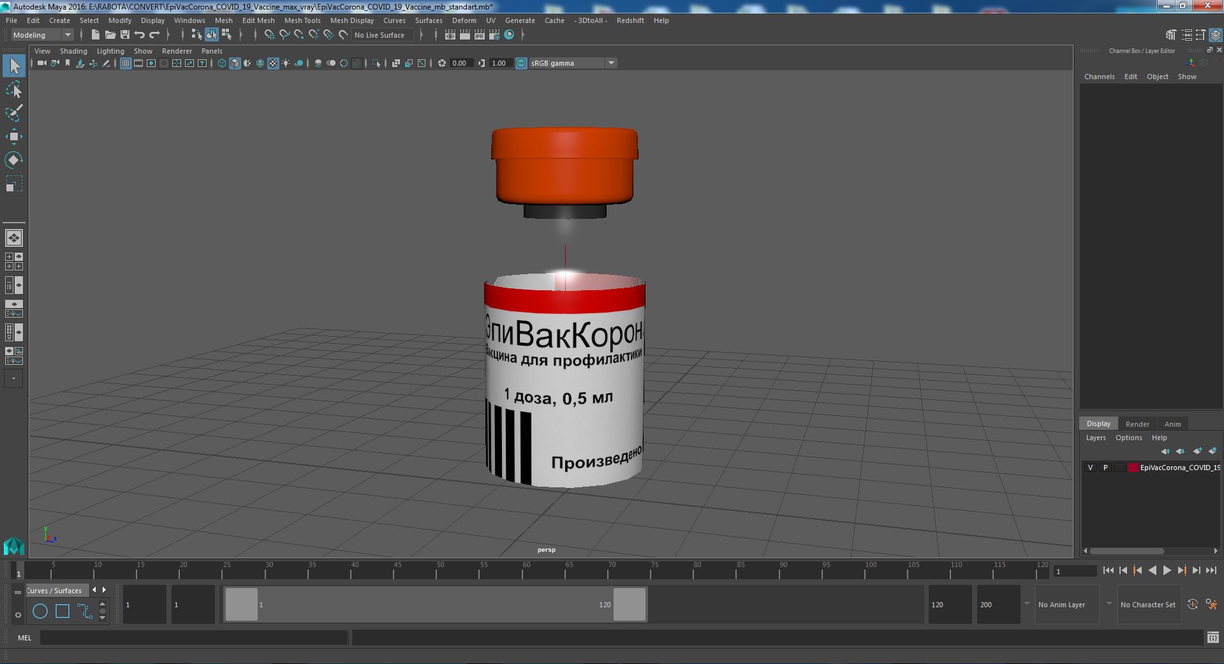Toggle use all lights in viewport
This screenshot has height=664, width=1224.
click(x=286, y=63)
